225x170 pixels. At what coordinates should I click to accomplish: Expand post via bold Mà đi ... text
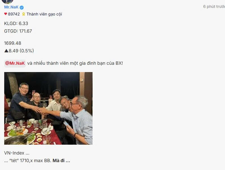[61, 160]
